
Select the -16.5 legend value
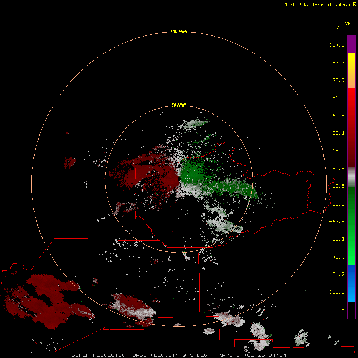click(x=337, y=186)
